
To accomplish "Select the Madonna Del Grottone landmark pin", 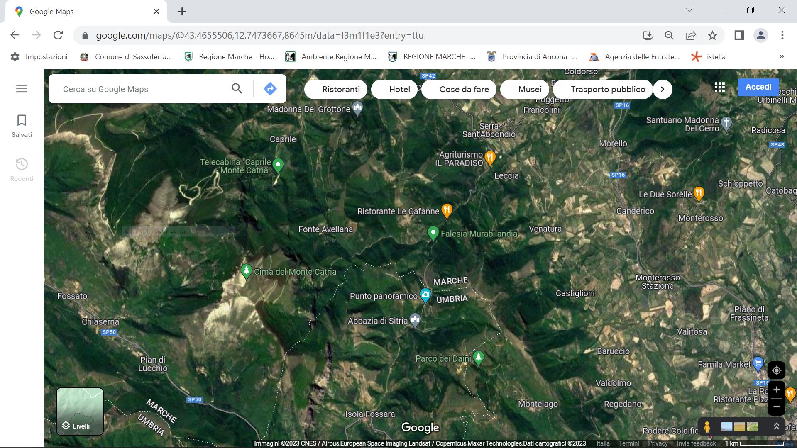I will [x=357, y=109].
